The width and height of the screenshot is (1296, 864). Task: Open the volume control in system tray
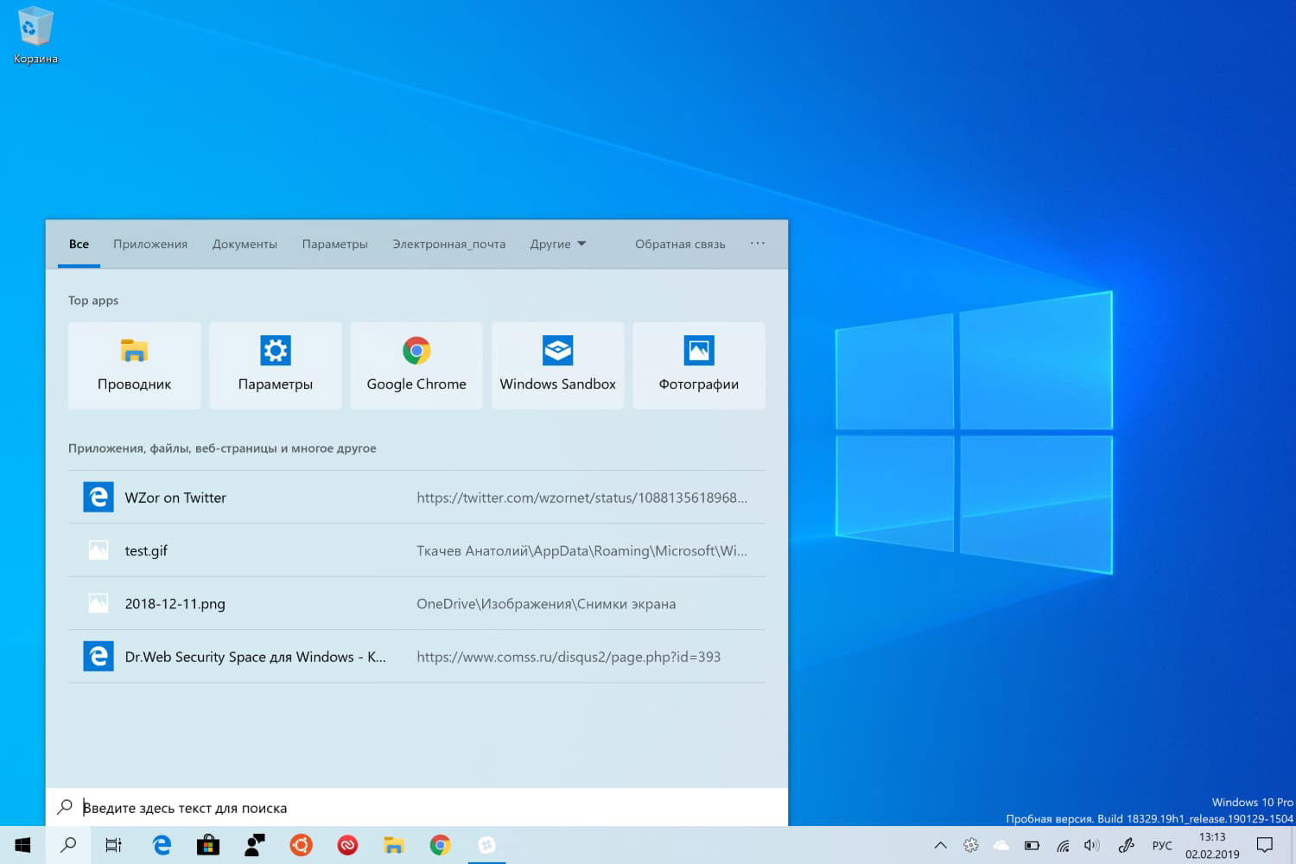click(1092, 845)
